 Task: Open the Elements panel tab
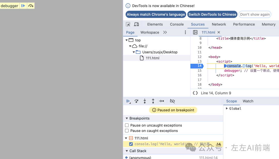[x=155, y=24]
